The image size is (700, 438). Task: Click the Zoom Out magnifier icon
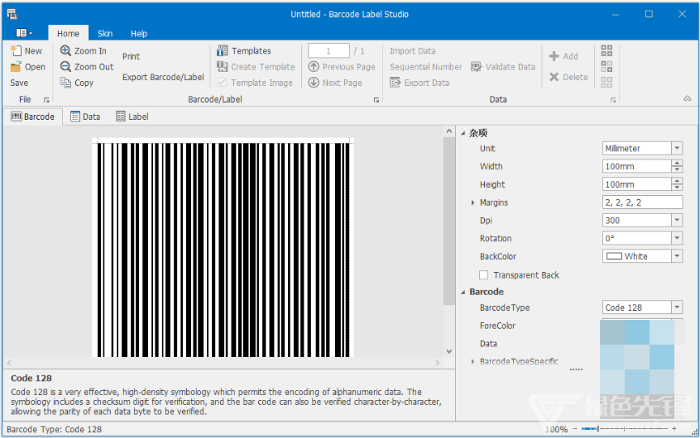tap(65, 66)
